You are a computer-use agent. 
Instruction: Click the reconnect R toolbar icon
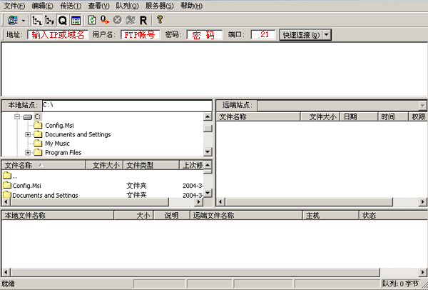143,20
